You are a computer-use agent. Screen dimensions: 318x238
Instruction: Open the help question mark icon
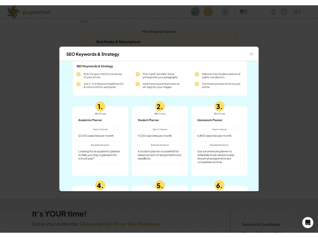(x=284, y=12)
